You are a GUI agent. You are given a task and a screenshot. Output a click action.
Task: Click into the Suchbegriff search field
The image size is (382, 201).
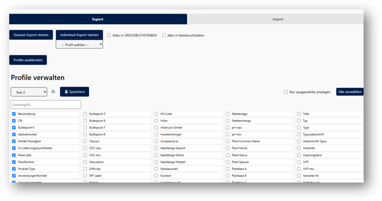(46, 104)
